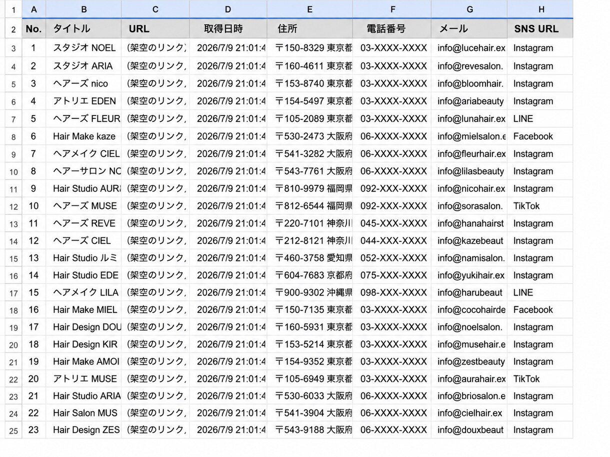Select the 'Hair Salon MUS' cell

tap(83, 413)
